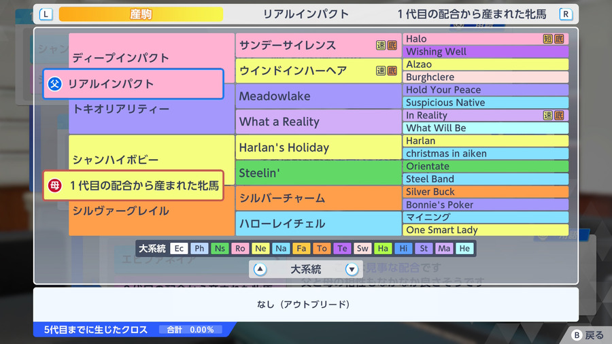Click the Ph lineage swatch
This screenshot has width=612, height=344.
[199, 248]
